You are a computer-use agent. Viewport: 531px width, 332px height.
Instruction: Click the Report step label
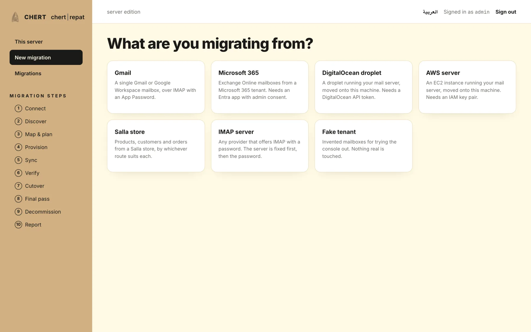coord(33,225)
